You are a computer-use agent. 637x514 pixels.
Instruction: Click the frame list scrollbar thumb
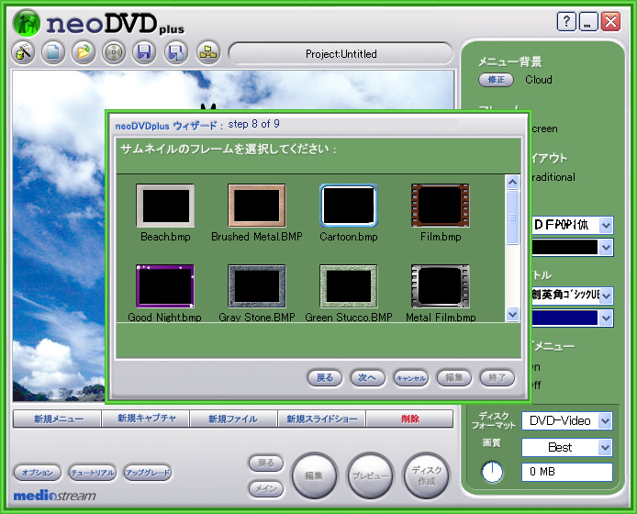[513, 218]
